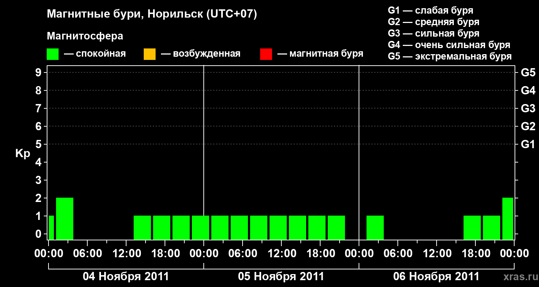The image size is (539, 287).
Task: Click the '— магнитная буря' legend label
Action: coord(321,54)
